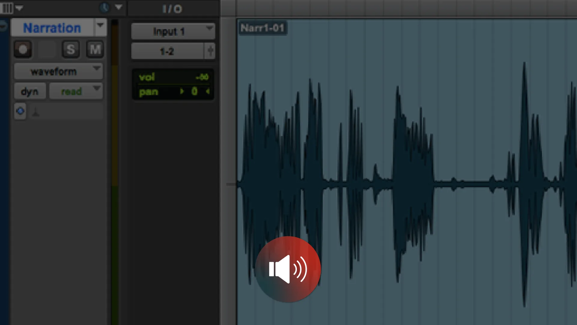The image size is (577, 325).
Task: Solo the Narration track
Action: [x=71, y=49]
